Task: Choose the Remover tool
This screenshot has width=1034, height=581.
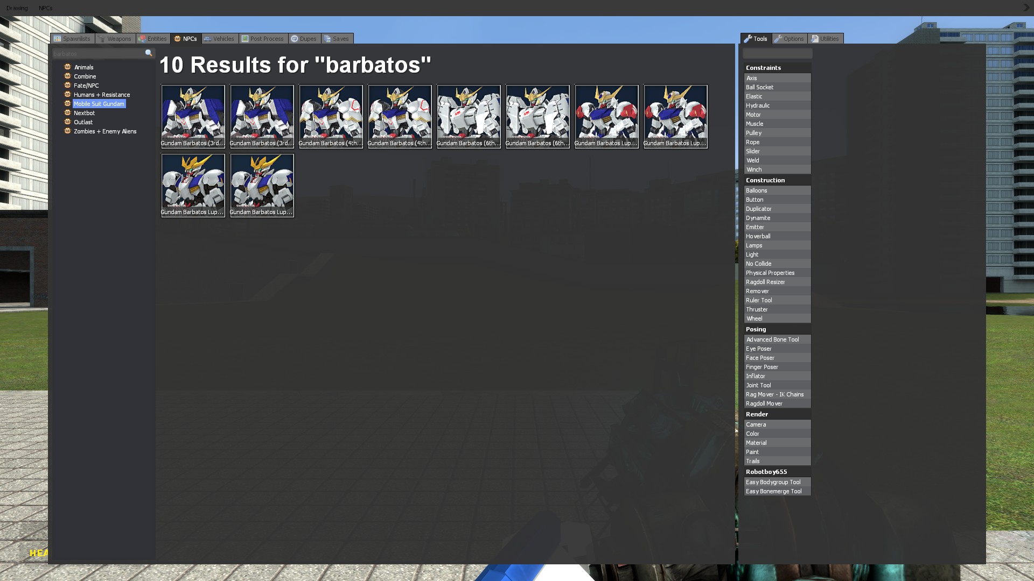Action: click(778, 291)
